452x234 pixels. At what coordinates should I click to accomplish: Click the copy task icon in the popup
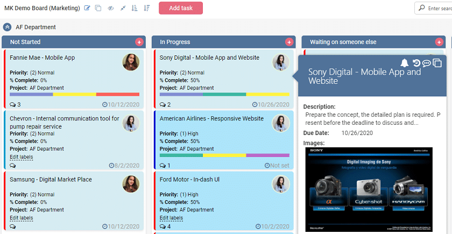437,63
